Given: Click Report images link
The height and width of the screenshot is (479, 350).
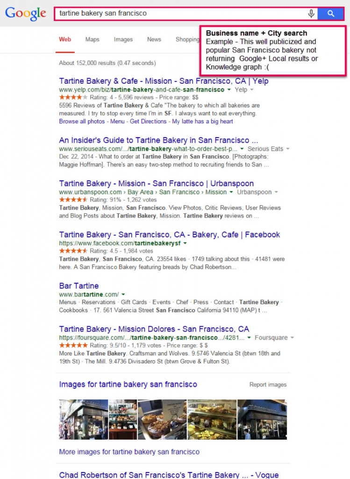Looking at the screenshot, I should [x=268, y=385].
